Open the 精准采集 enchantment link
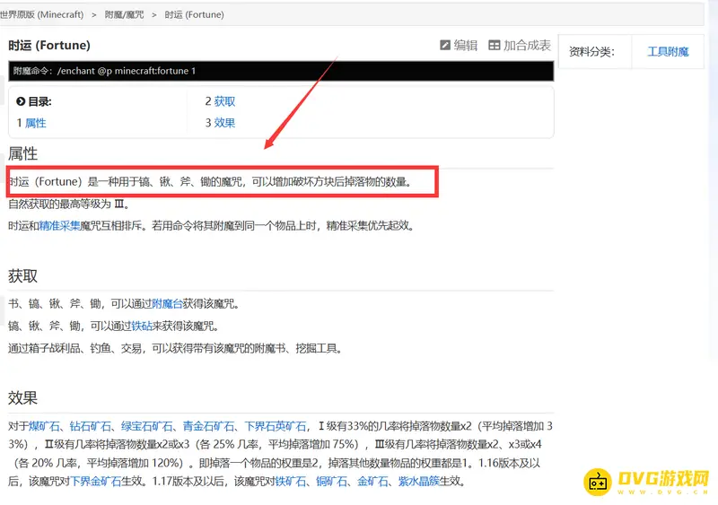This screenshot has width=718, height=505. pyautogui.click(x=59, y=226)
